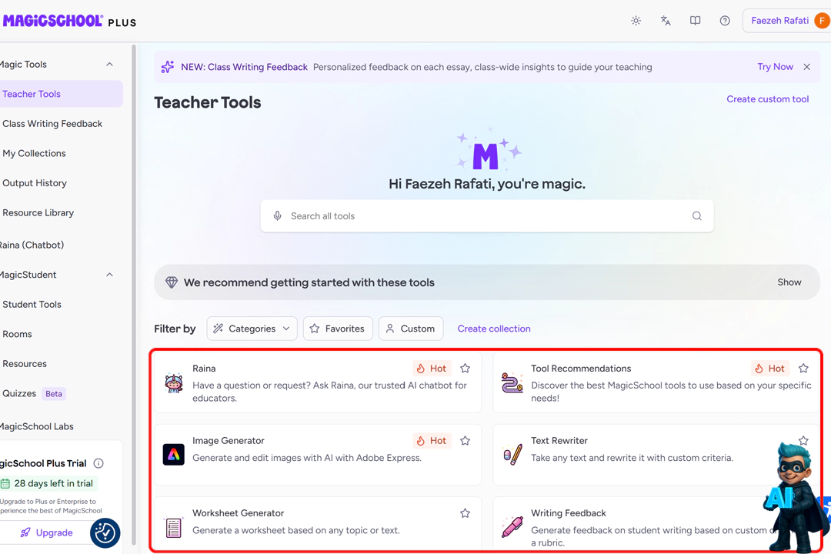This screenshot has height=554, width=831.
Task: Click the magnifier icon in search bar
Action: pyautogui.click(x=697, y=215)
